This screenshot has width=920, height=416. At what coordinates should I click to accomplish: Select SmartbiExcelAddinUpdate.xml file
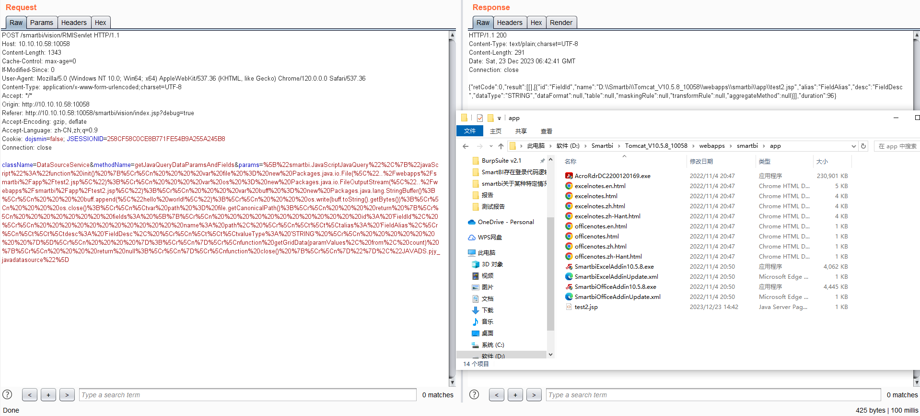(x=616, y=277)
